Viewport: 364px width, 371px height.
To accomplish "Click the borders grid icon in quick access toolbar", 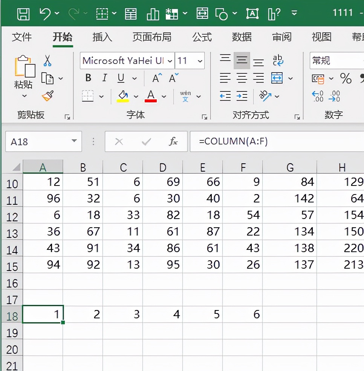I will (102, 14).
